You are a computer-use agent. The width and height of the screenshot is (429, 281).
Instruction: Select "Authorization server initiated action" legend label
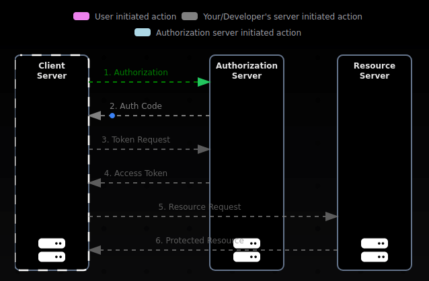[229, 32]
